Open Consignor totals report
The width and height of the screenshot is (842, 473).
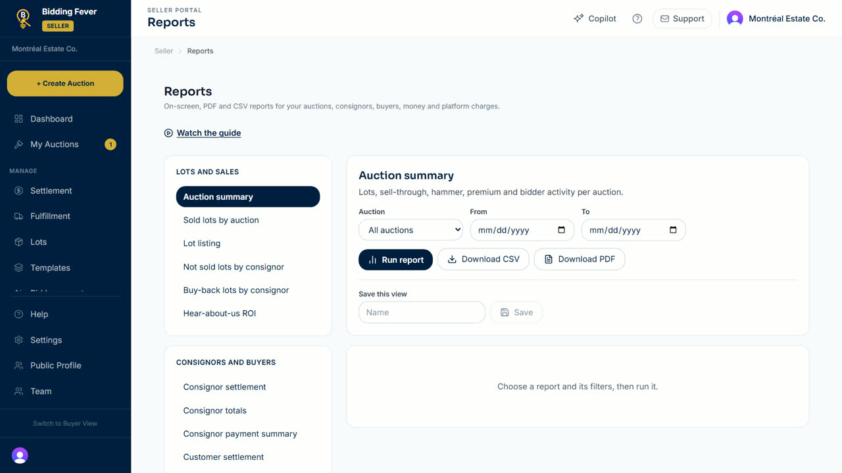click(x=248, y=411)
